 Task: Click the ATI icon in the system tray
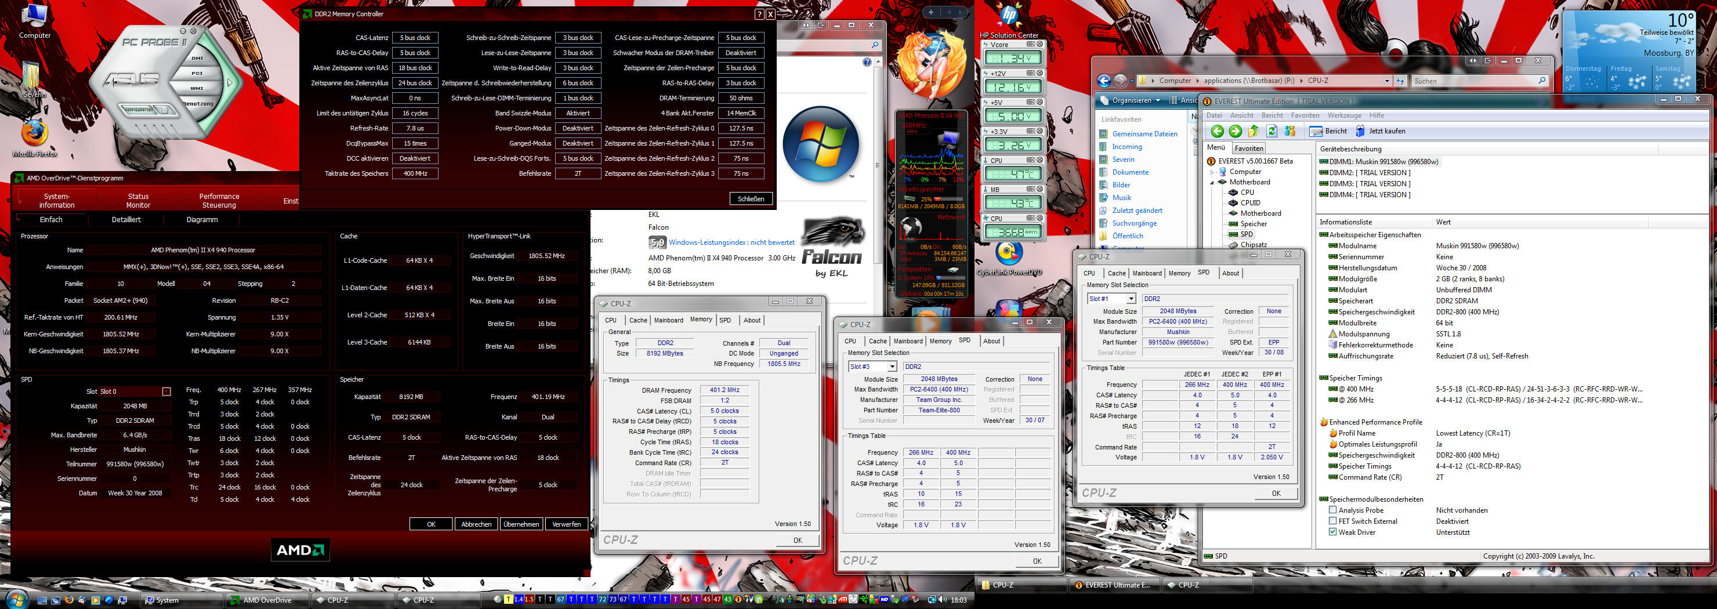(x=842, y=600)
